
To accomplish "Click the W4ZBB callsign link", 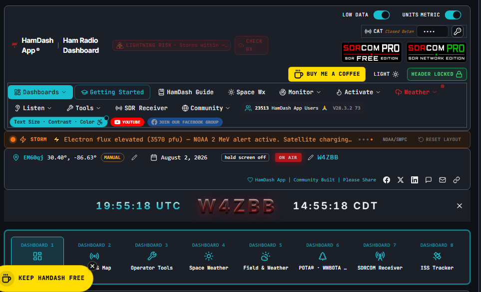I will pos(327,157).
